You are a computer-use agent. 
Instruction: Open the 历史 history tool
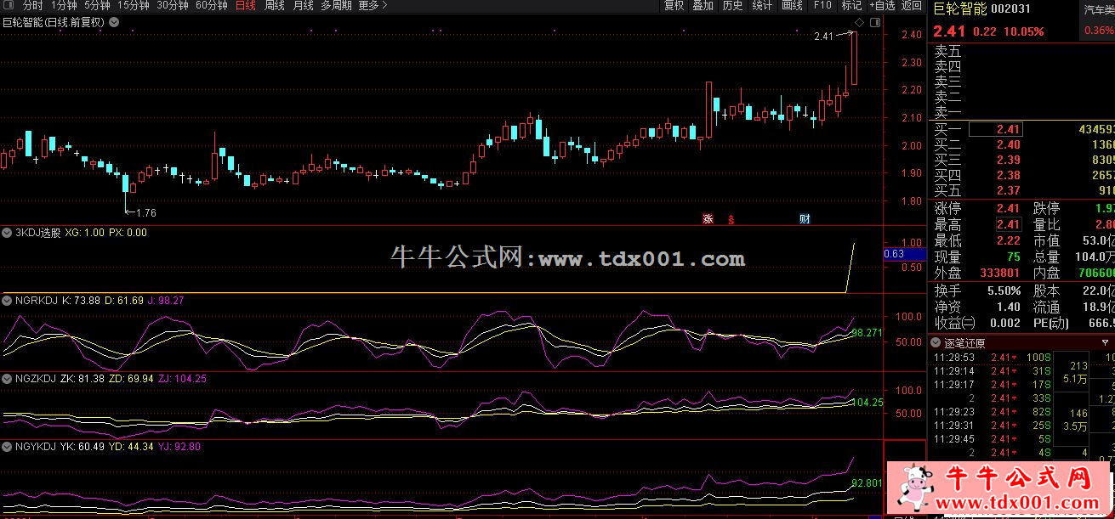[x=732, y=5]
